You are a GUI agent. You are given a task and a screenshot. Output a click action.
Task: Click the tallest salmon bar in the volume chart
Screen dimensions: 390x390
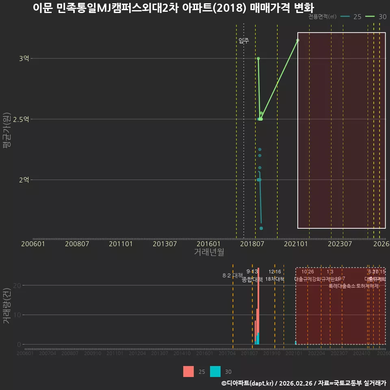tap(258, 300)
